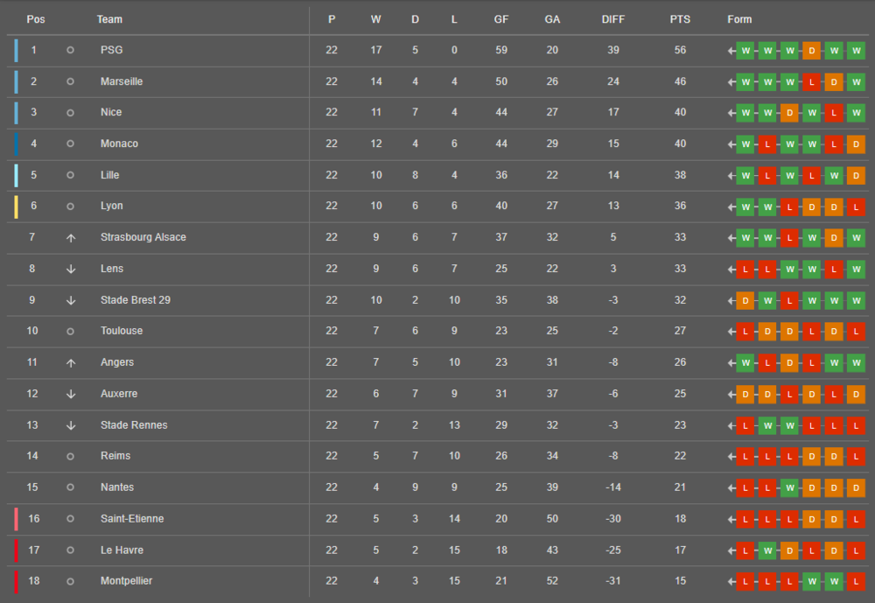The width and height of the screenshot is (875, 603).
Task: Click the yellow position bar beside Lyon
Action: 17,207
